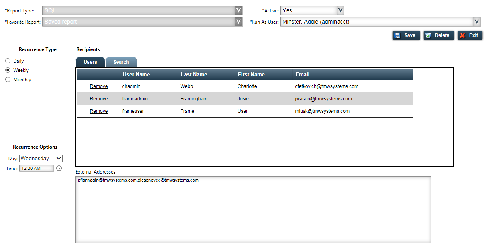Click the cfetkovich@tmwsystems.com email
This screenshot has height=247, width=486.
click(x=327, y=86)
